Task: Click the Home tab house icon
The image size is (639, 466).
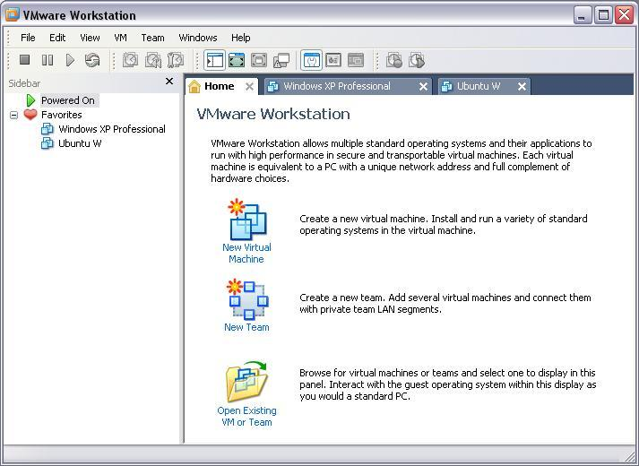Action: tap(194, 86)
